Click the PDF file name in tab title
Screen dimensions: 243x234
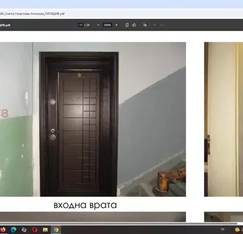point(32,14)
